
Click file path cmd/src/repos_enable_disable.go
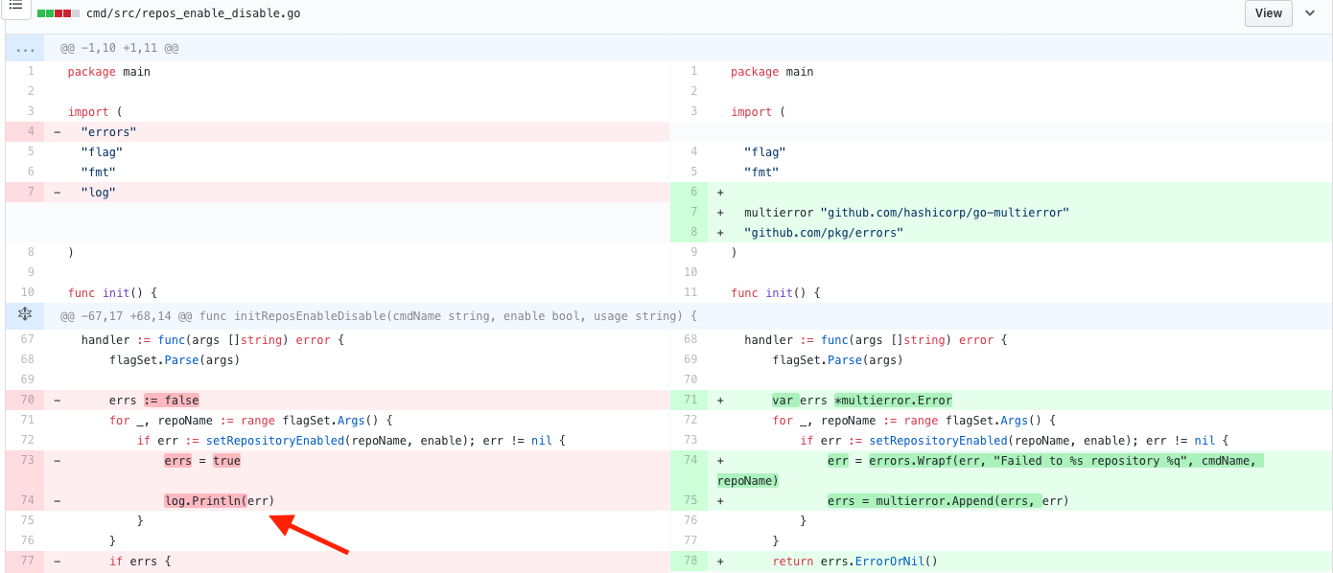coord(194,13)
